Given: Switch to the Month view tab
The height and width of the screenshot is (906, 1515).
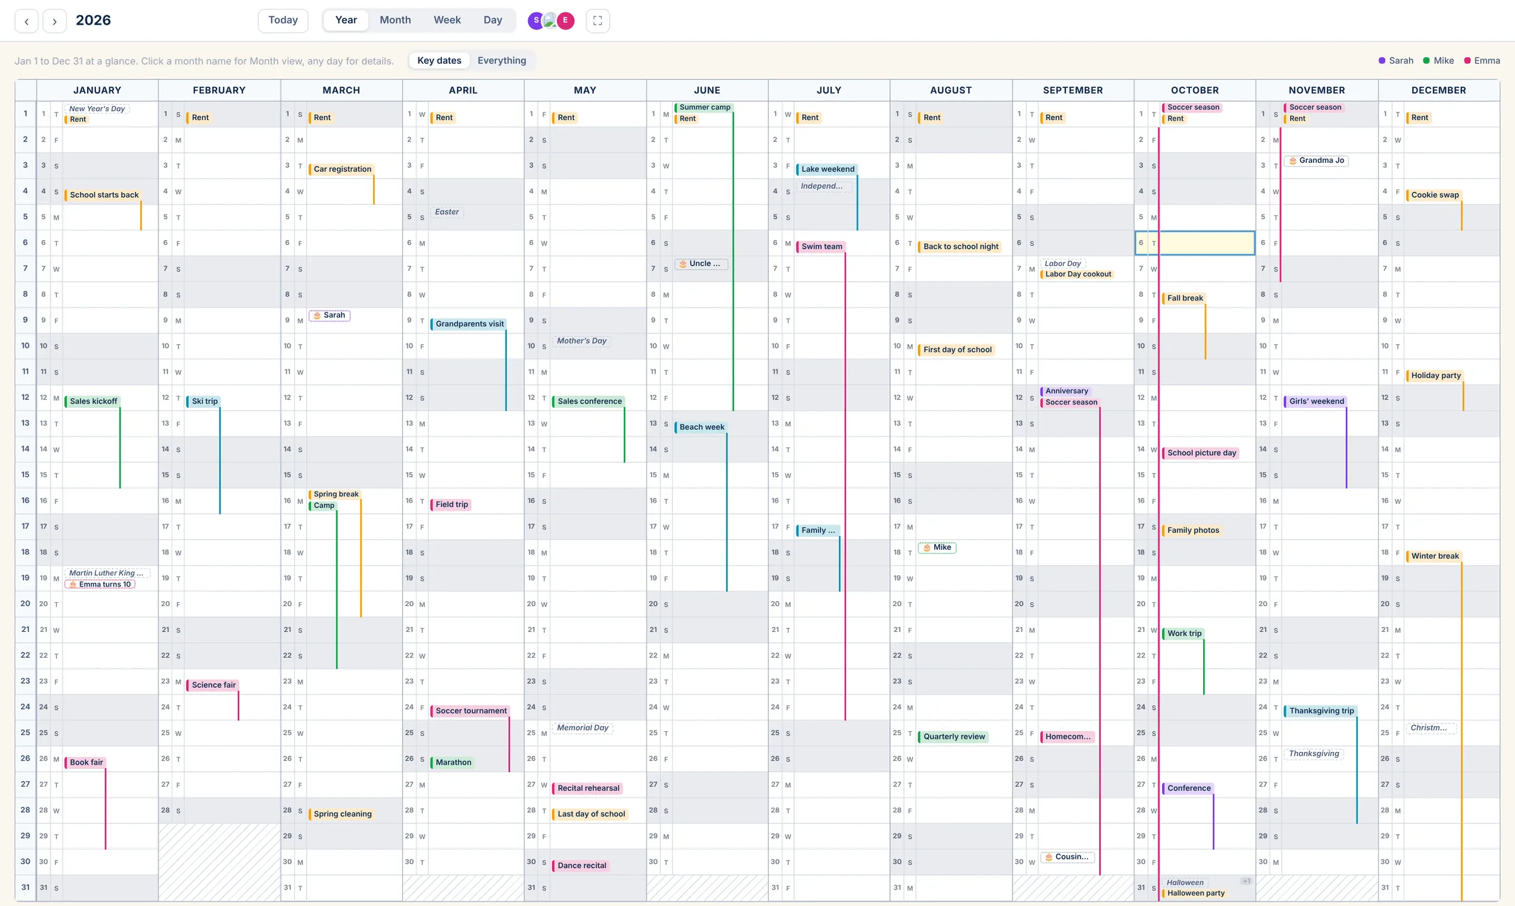Looking at the screenshot, I should click(395, 20).
